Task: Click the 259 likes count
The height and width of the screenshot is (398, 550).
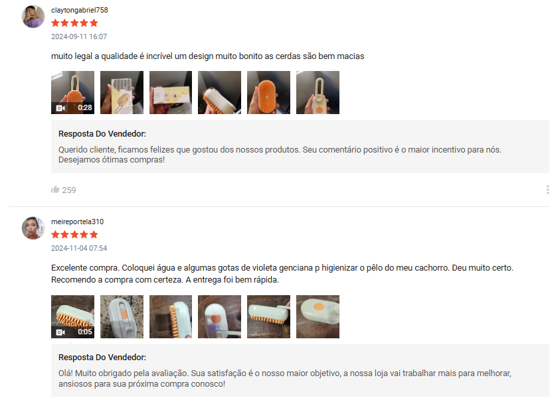Action: (x=69, y=190)
